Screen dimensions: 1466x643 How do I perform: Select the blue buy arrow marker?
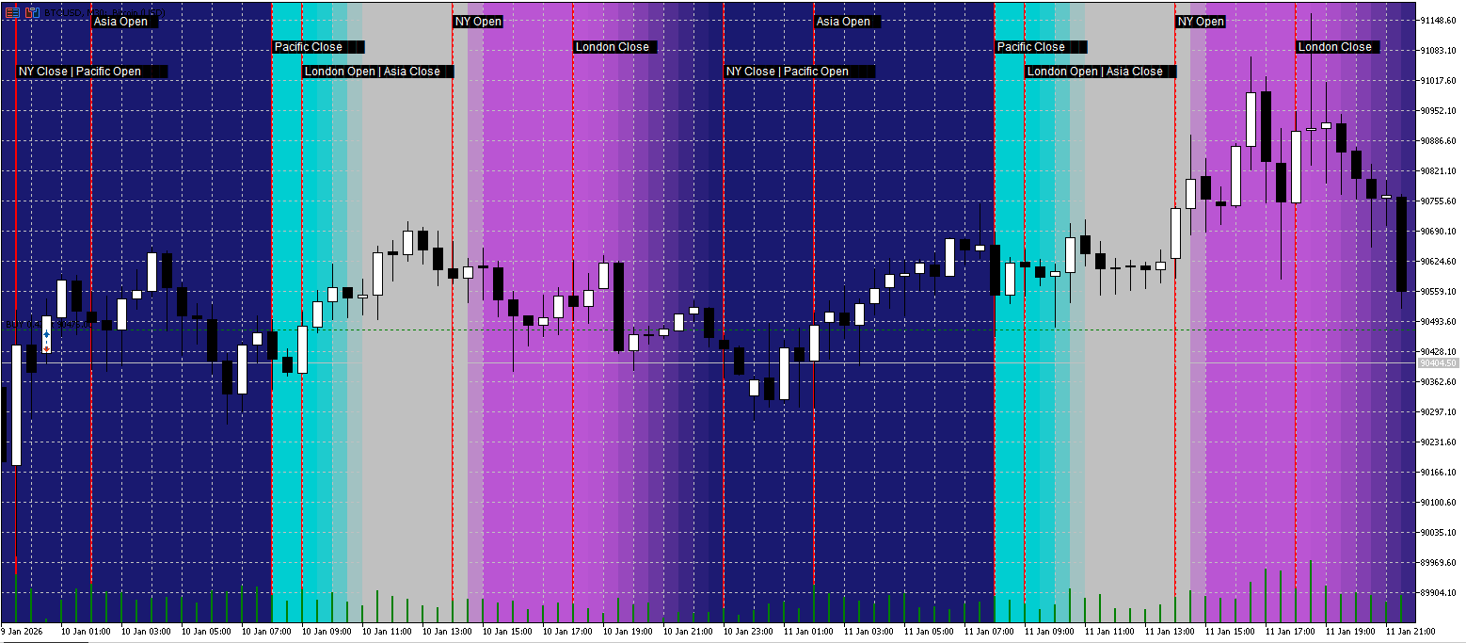tap(46, 334)
